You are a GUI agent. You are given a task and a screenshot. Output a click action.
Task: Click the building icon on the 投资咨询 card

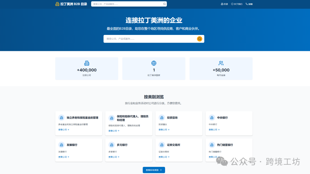click(162, 117)
